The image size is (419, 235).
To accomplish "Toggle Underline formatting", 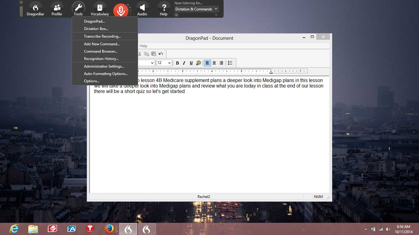I will tap(191, 63).
